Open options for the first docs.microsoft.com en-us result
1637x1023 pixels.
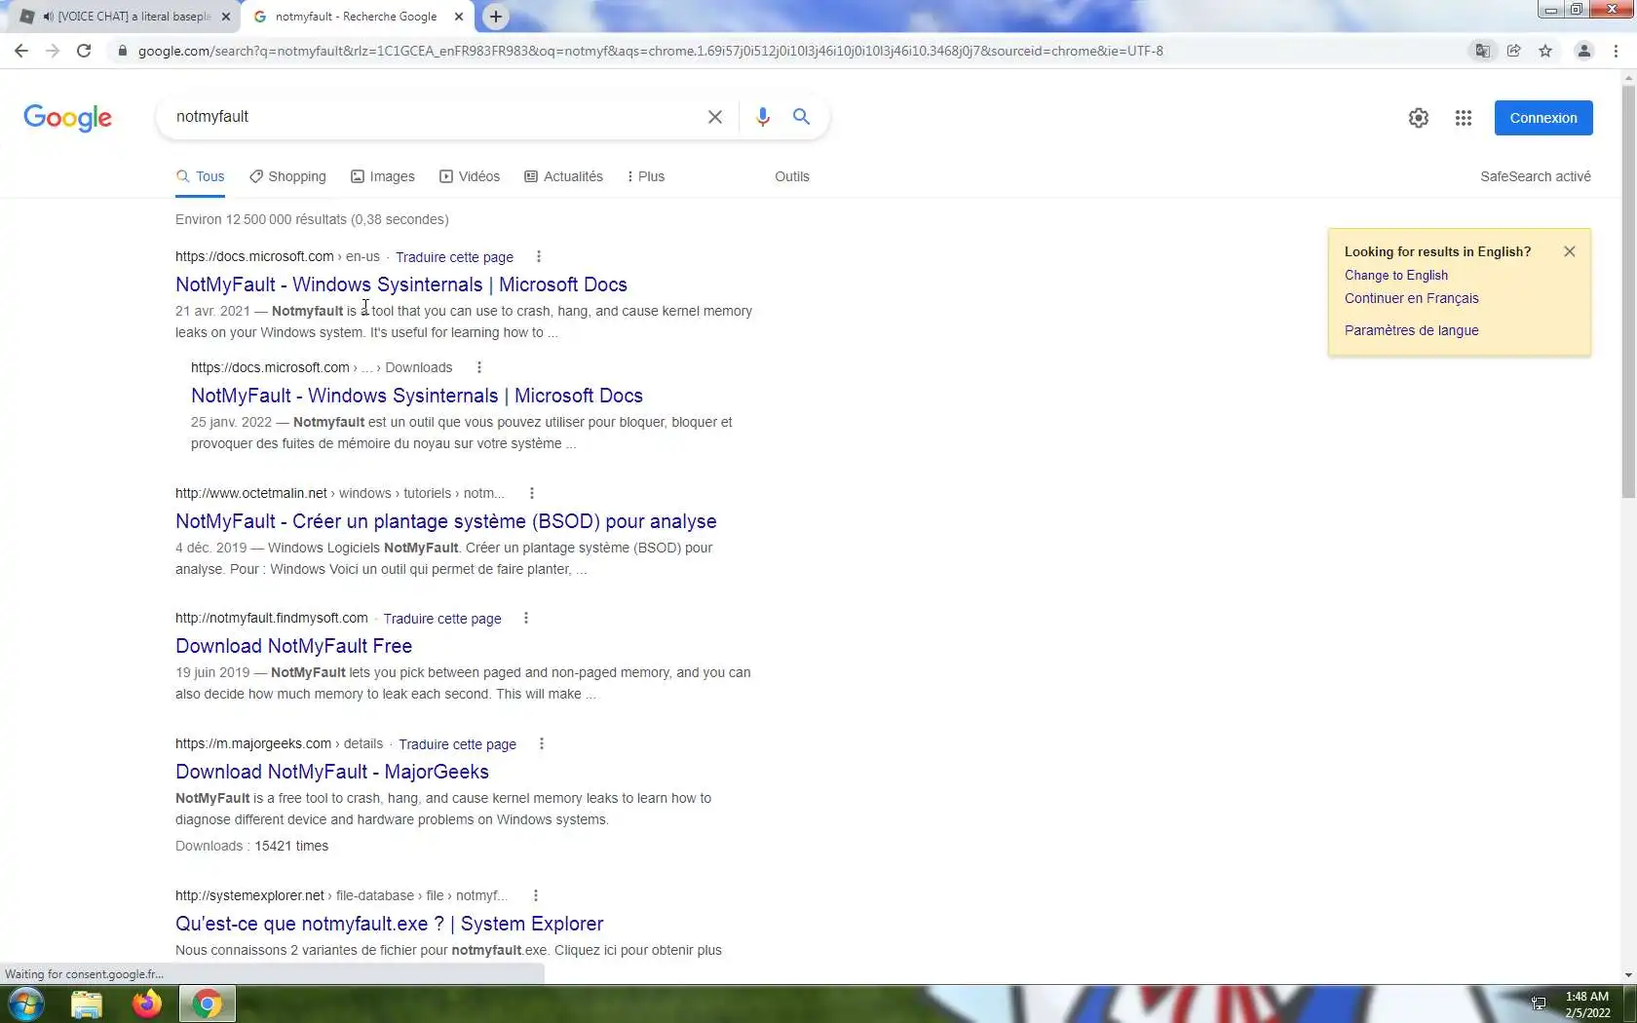(539, 257)
